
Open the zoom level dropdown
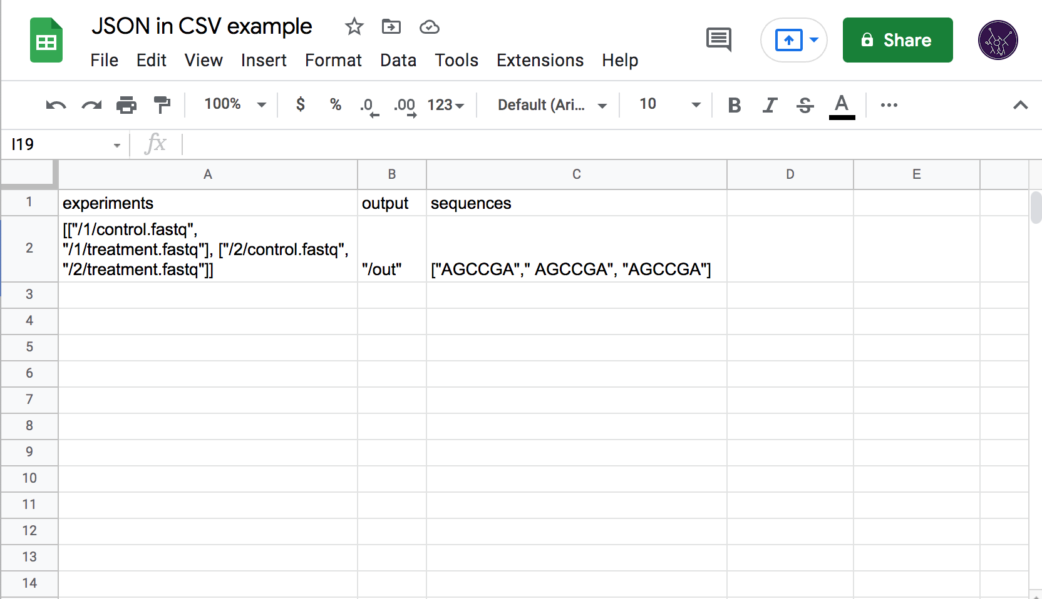tap(233, 104)
